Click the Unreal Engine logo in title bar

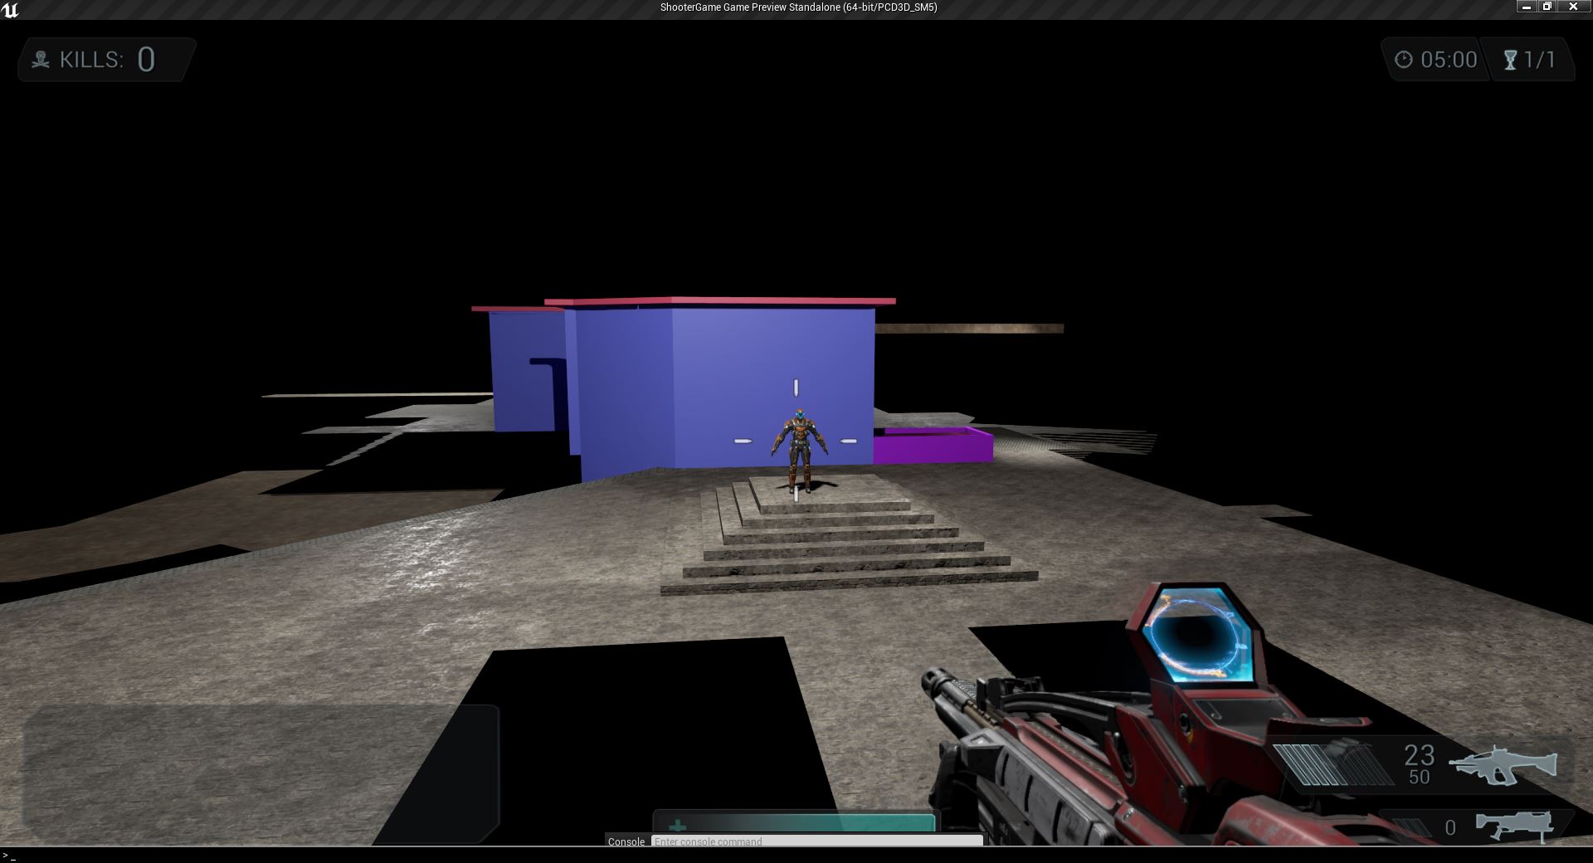coord(10,9)
